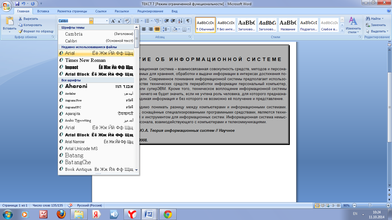Switch to Web Layout view
This screenshot has height=220, width=392.
(328, 205)
